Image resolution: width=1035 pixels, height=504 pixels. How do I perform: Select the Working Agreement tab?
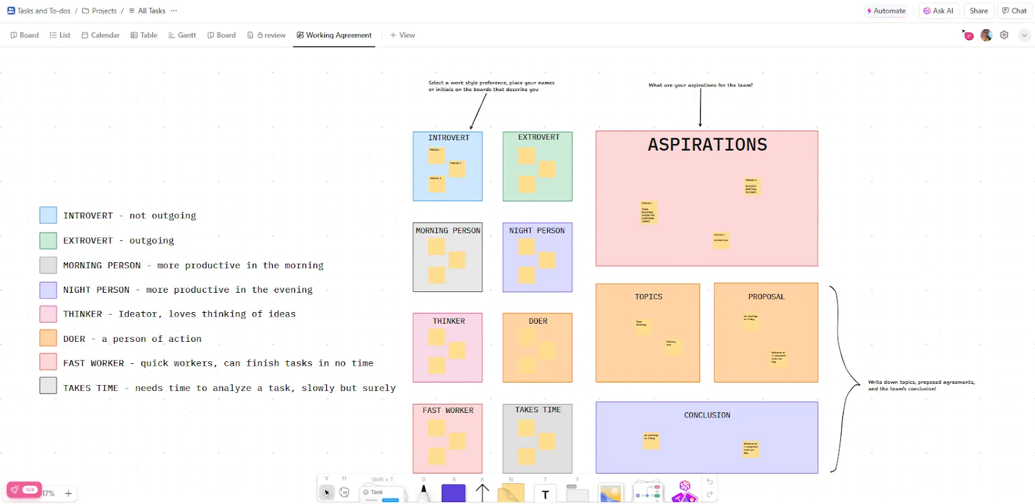334,35
